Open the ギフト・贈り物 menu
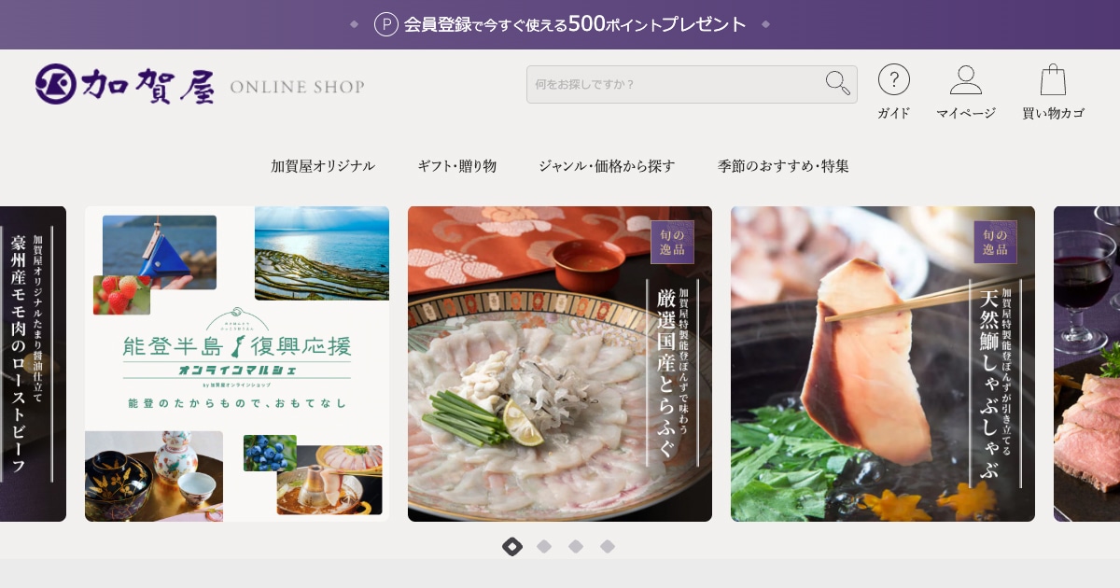Viewport: 1120px width, 588px height. click(457, 166)
